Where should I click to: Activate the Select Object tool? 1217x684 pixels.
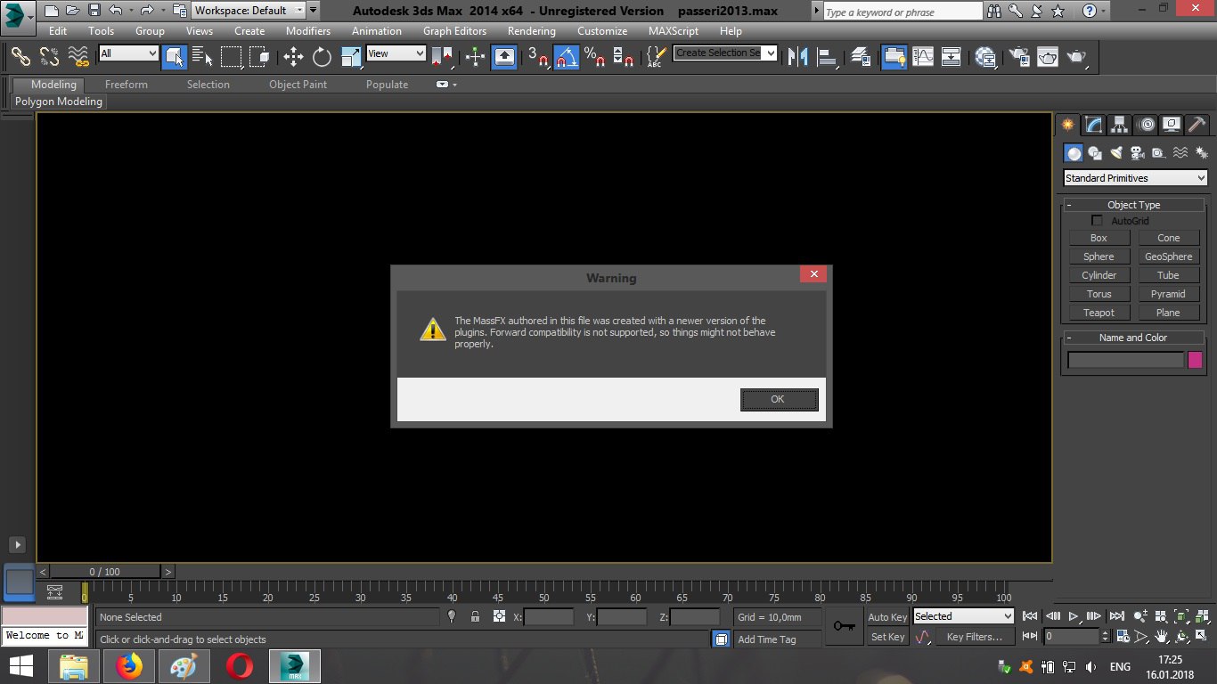coord(174,57)
